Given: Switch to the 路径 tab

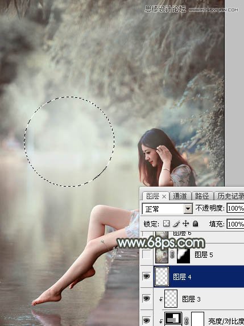Looking at the screenshot, I should click(202, 196).
